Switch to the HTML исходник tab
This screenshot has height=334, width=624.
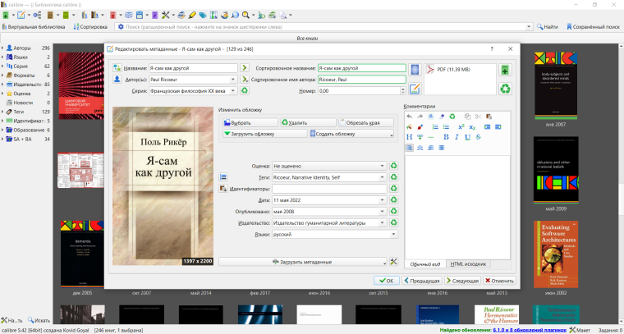(469, 264)
